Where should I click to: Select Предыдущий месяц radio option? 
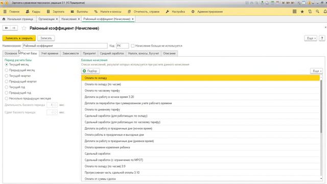click(x=7, y=70)
